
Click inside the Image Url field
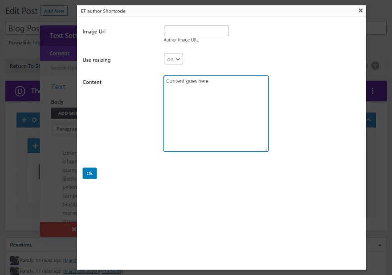tap(196, 30)
